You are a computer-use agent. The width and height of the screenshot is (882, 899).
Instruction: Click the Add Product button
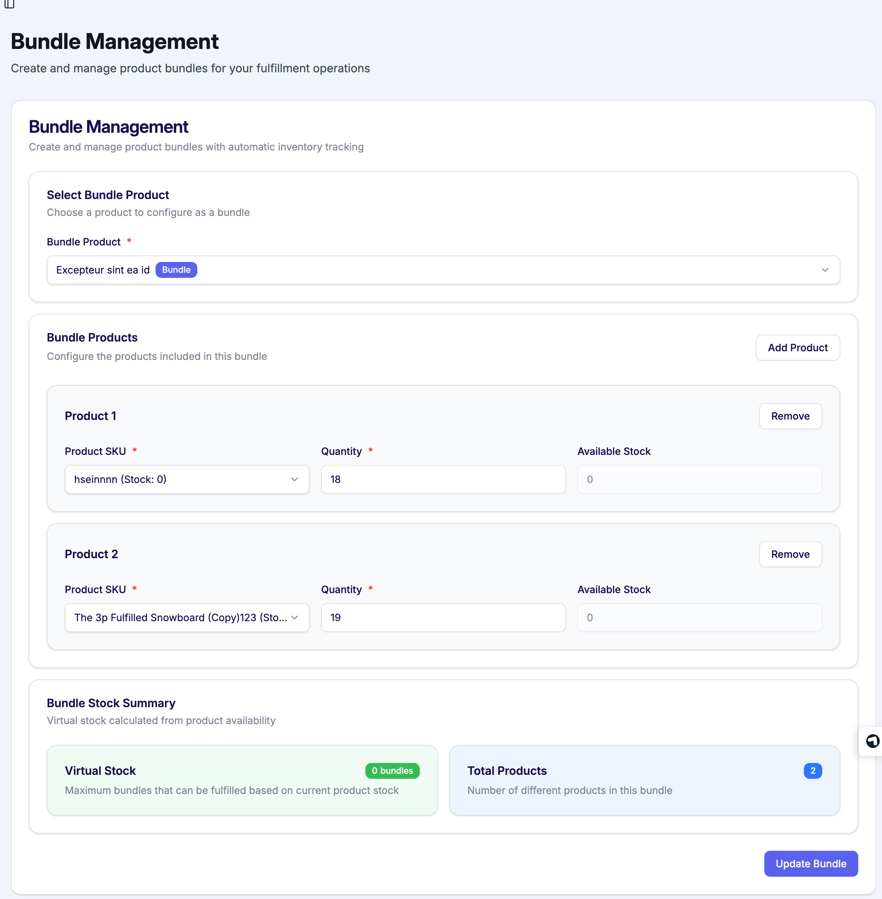797,347
